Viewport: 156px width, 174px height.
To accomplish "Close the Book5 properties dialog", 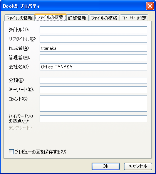I will 150,6.
